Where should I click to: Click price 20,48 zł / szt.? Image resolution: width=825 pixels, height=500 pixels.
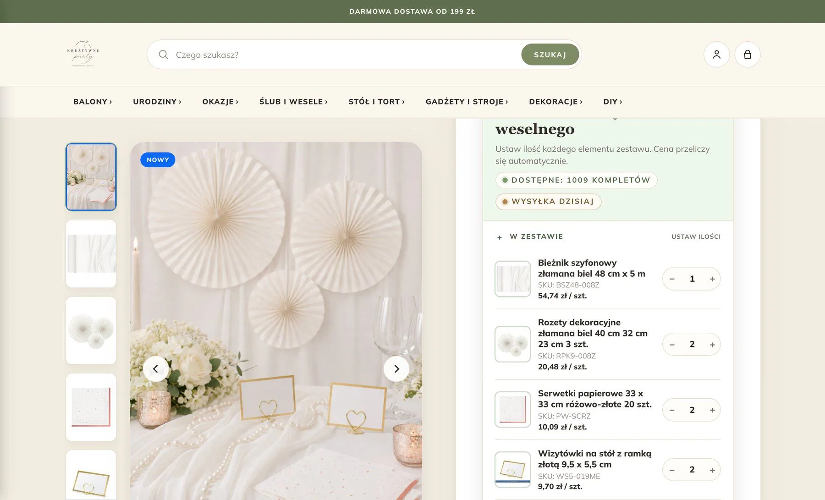562,367
